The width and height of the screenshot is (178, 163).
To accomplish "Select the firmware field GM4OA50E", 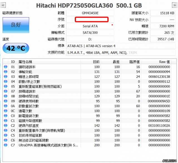I will (90, 13).
